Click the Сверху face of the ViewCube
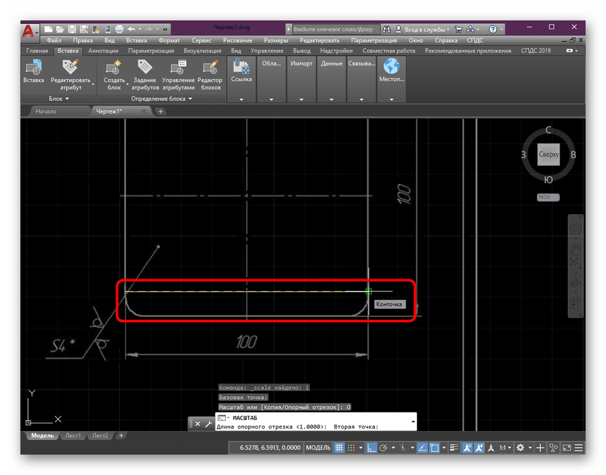This screenshot has height=475, width=606. tap(549, 154)
